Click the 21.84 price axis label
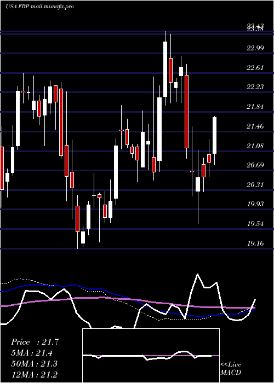The image size is (274, 383). point(255,107)
